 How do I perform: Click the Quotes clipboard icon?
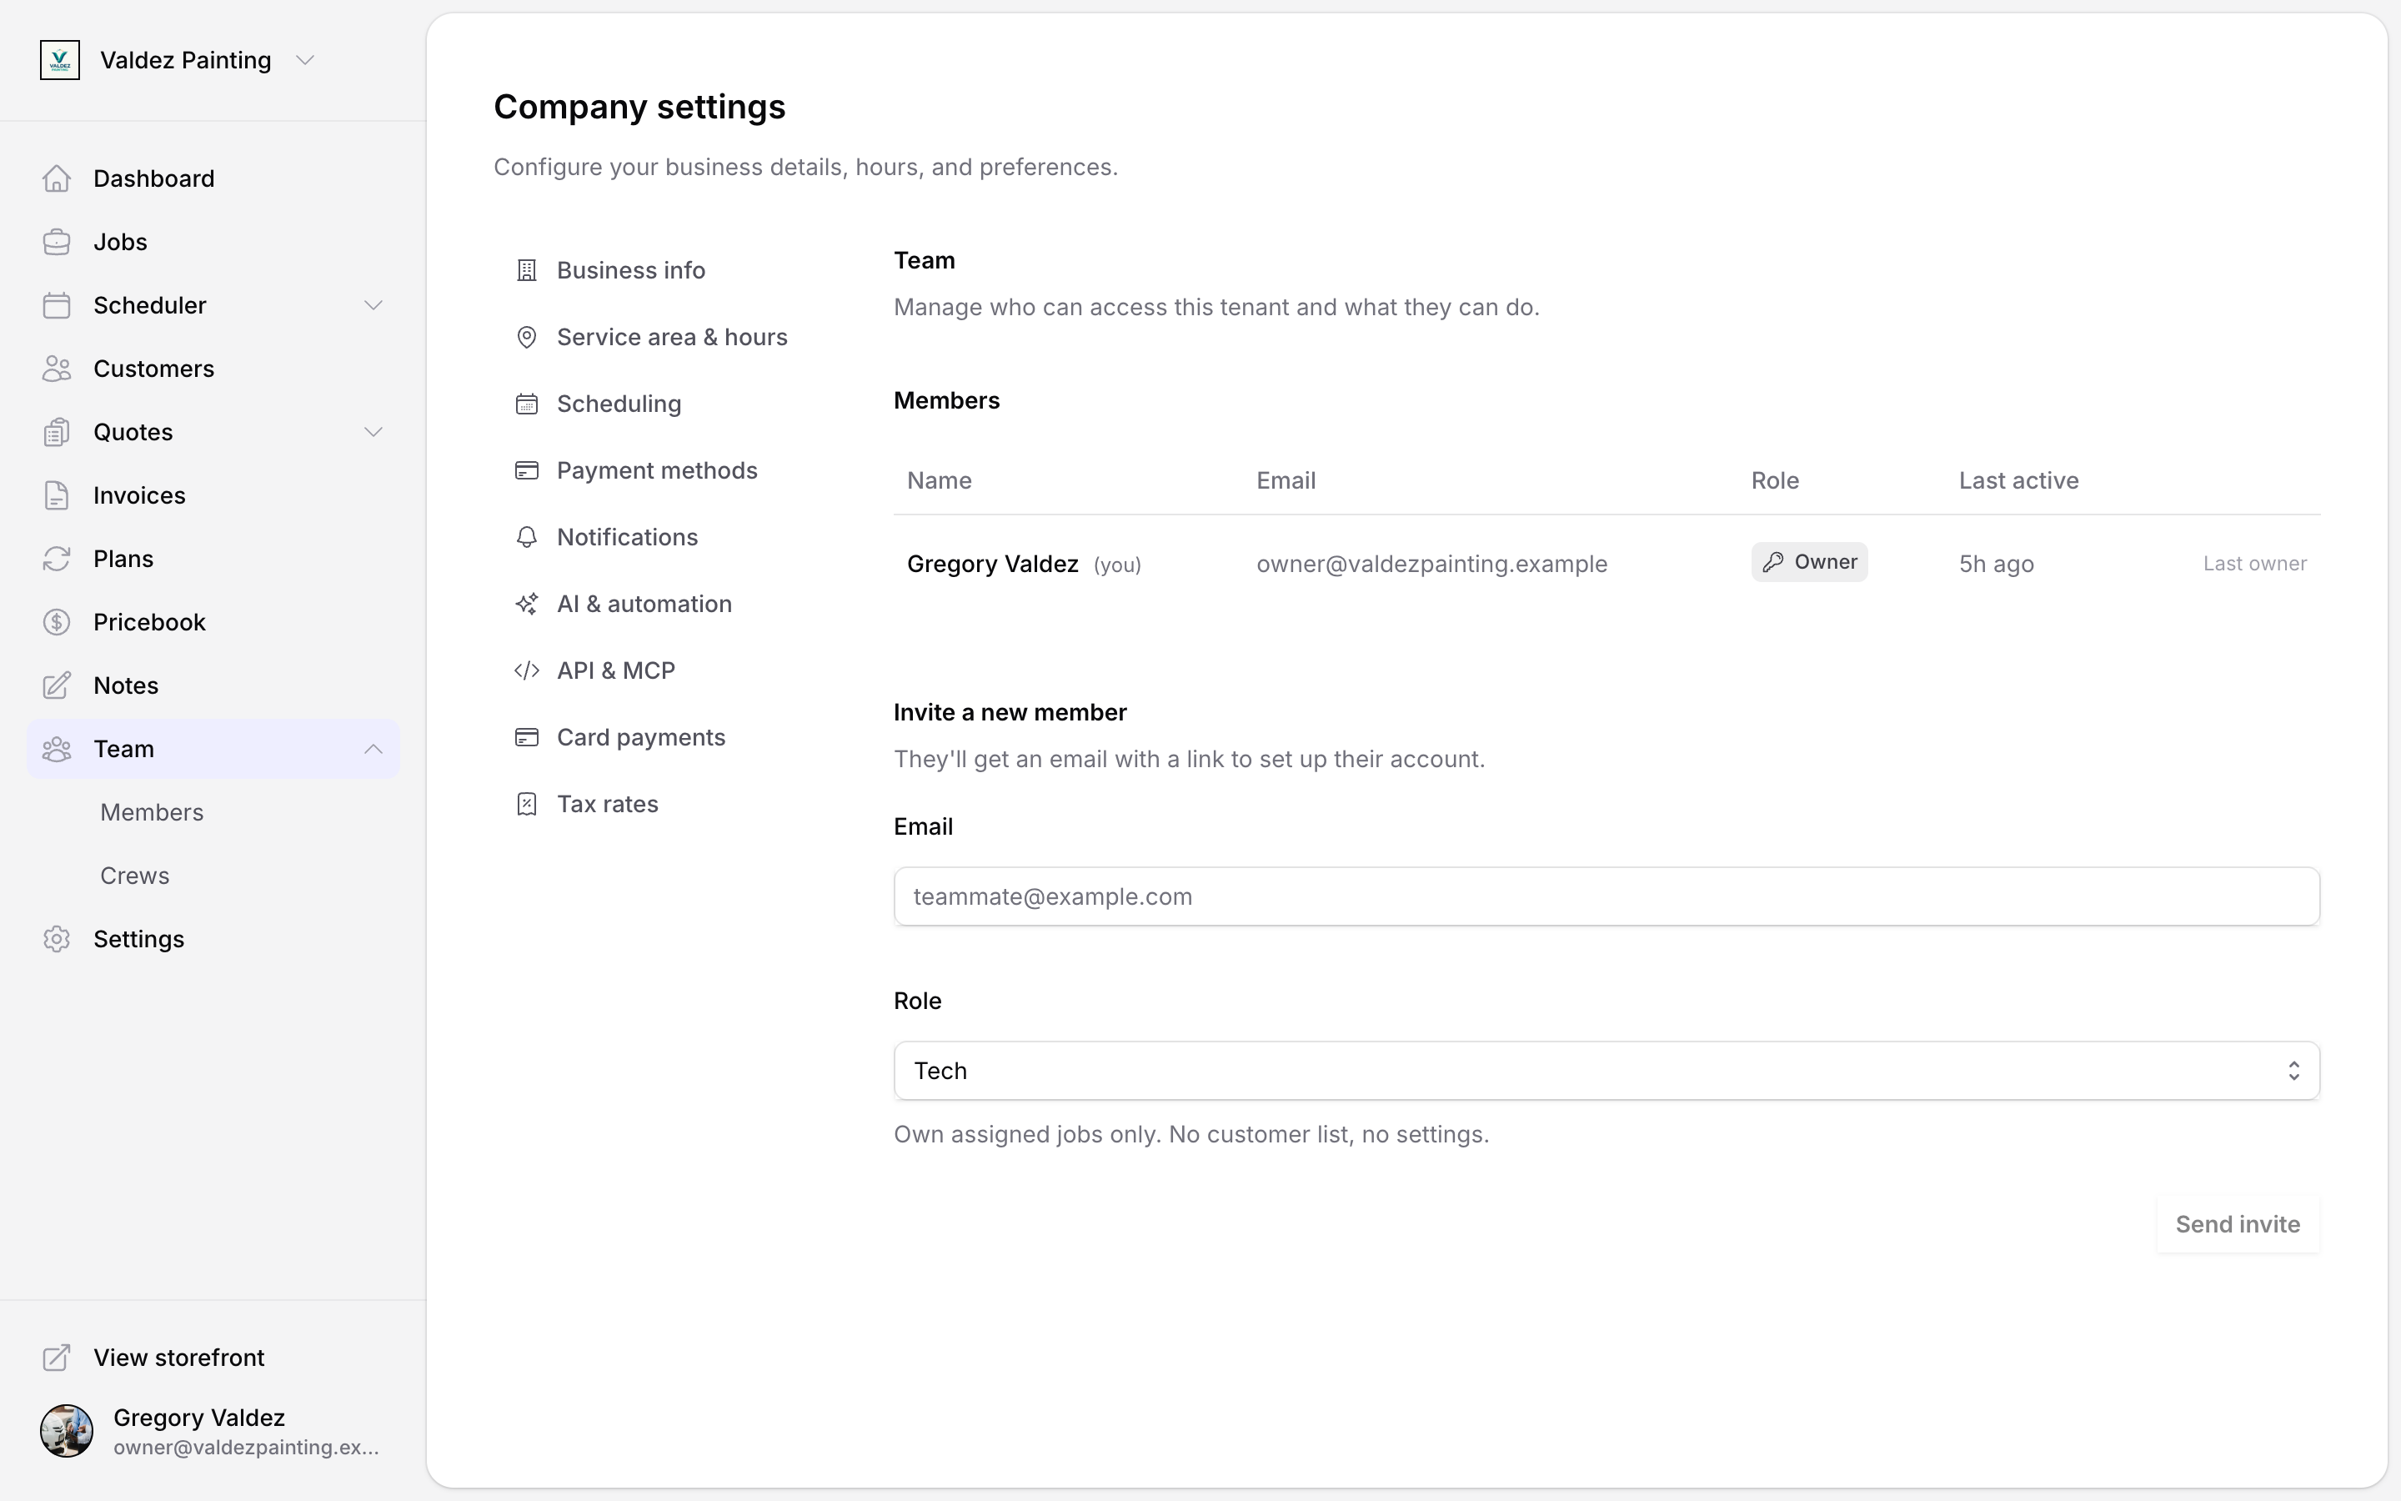[x=57, y=433]
